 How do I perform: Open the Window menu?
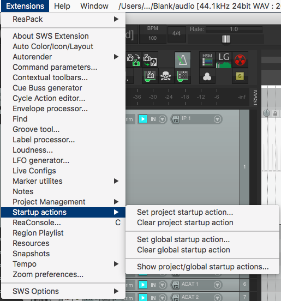94,6
